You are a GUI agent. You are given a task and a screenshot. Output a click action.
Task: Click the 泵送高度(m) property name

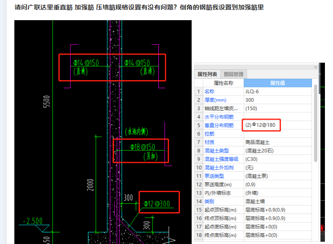(218, 184)
